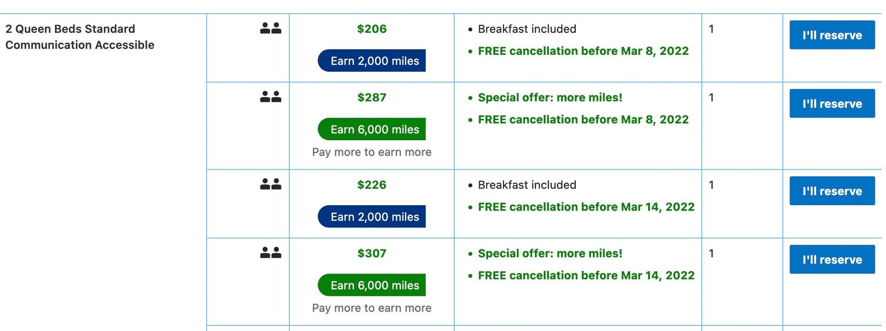Viewport: 886px width, 331px height.
Task: Click FREE cancellation before Mar 14 in $226 row
Action: tap(586, 207)
